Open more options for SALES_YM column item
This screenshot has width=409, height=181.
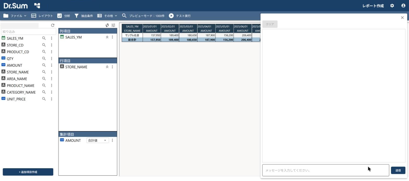tap(112, 37)
